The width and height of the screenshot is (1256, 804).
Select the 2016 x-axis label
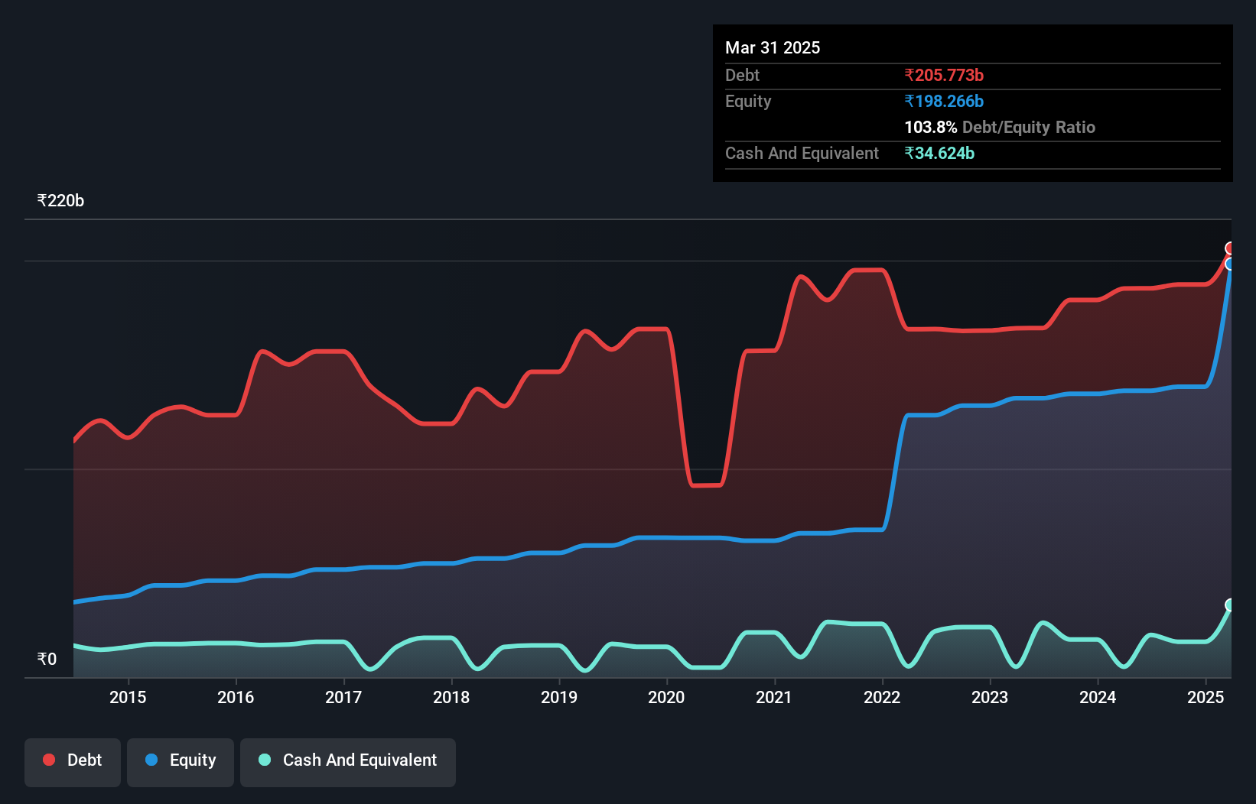click(x=236, y=697)
